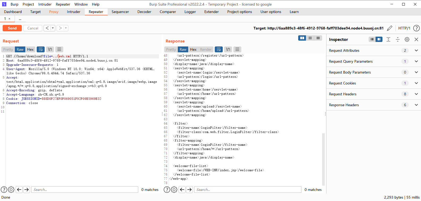Image resolution: width=421 pixels, height=201 pixels.
Task: Switch response view to Render
Action: (206, 49)
